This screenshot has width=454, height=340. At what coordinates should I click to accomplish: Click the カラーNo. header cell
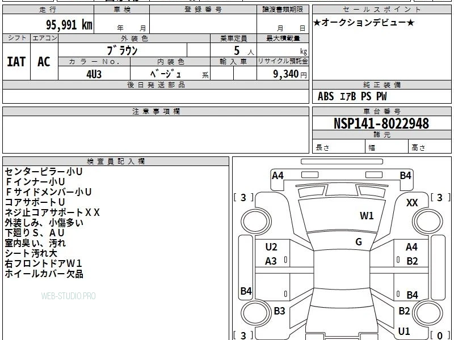94,62
